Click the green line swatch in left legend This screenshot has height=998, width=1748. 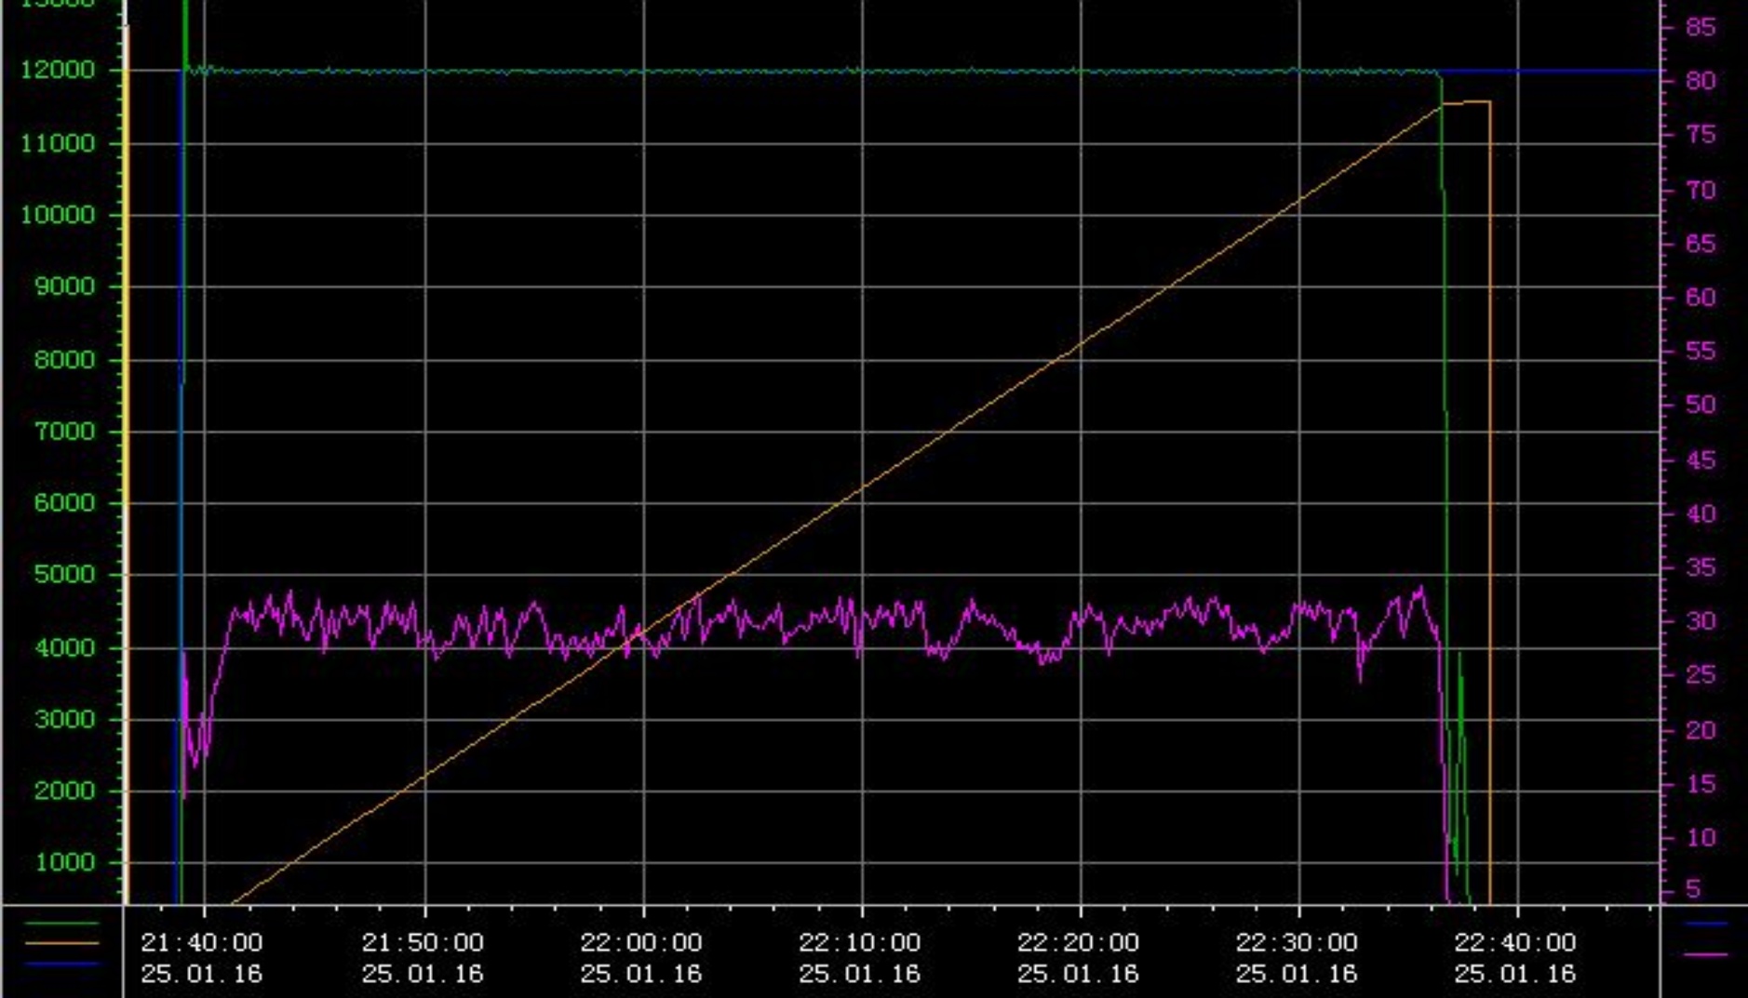tap(61, 924)
